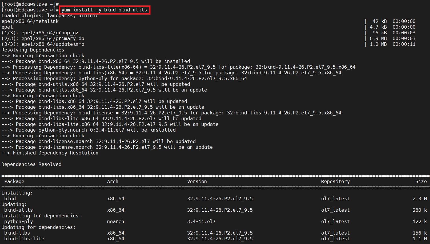Click the 'Repository' column header
This screenshot has height=244, width=430.
point(335,181)
